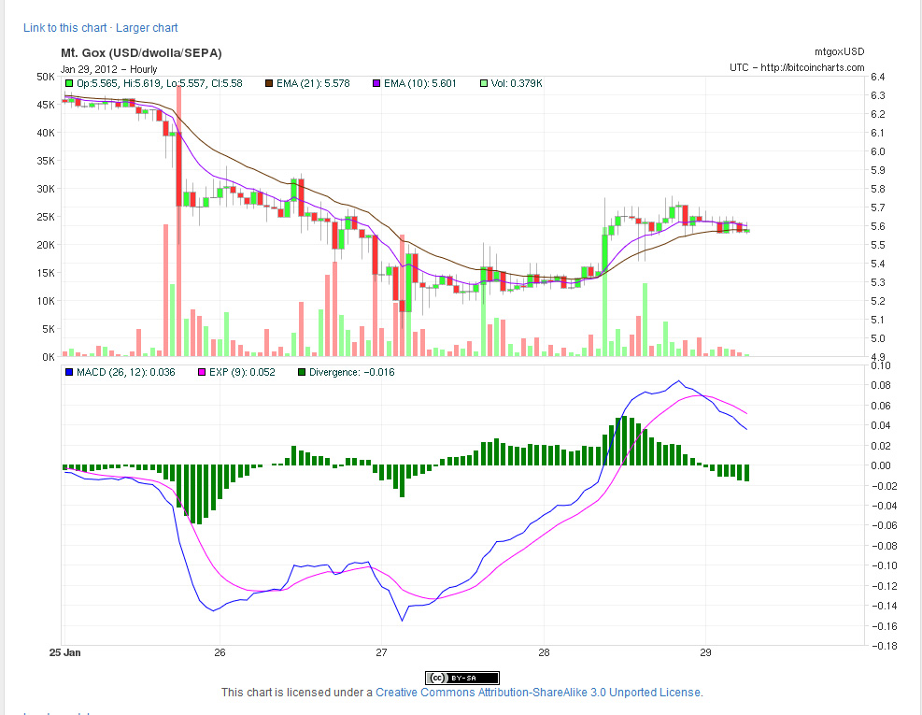This screenshot has width=922, height=715.
Task: Click the 'Vol: 0.379K' legend text
Action: [x=517, y=83]
